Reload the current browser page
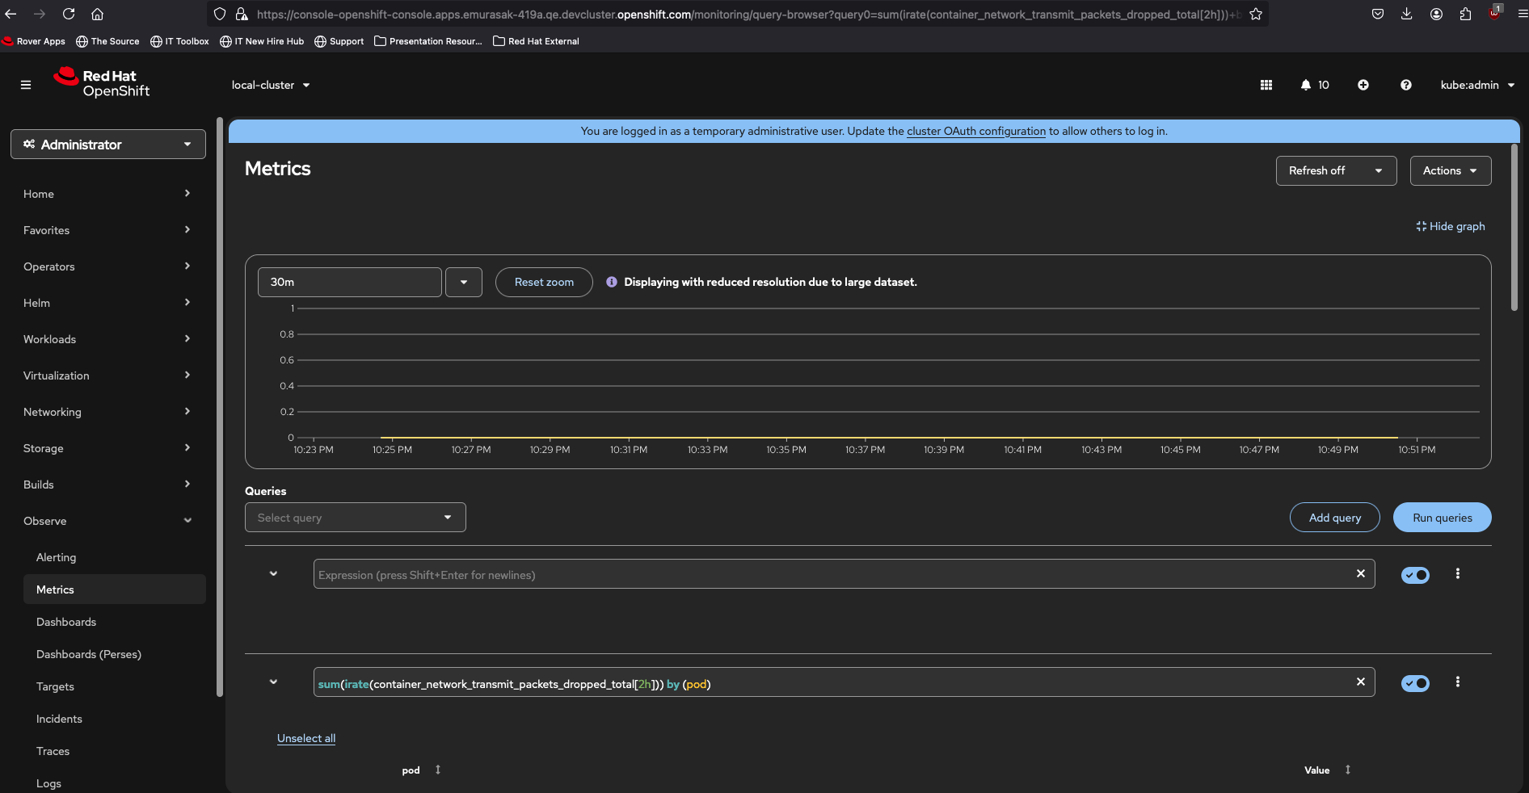Image resolution: width=1529 pixels, height=793 pixels. pos(69,14)
